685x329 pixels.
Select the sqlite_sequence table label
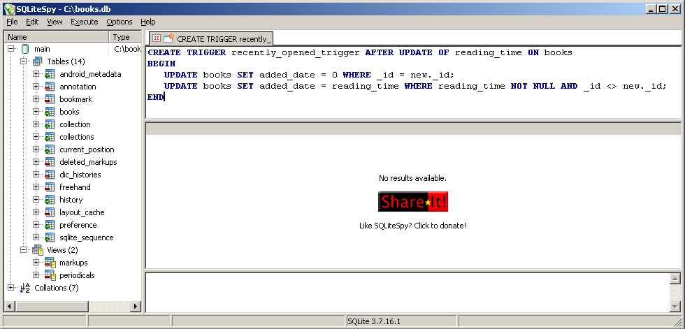click(x=87, y=237)
